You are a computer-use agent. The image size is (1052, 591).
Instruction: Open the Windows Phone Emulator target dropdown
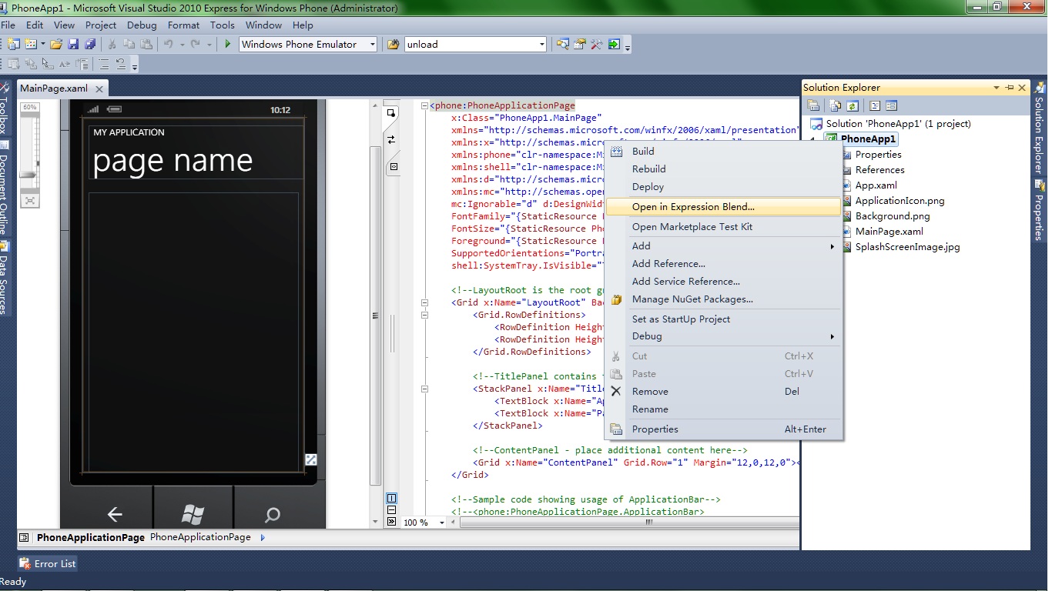pos(373,45)
